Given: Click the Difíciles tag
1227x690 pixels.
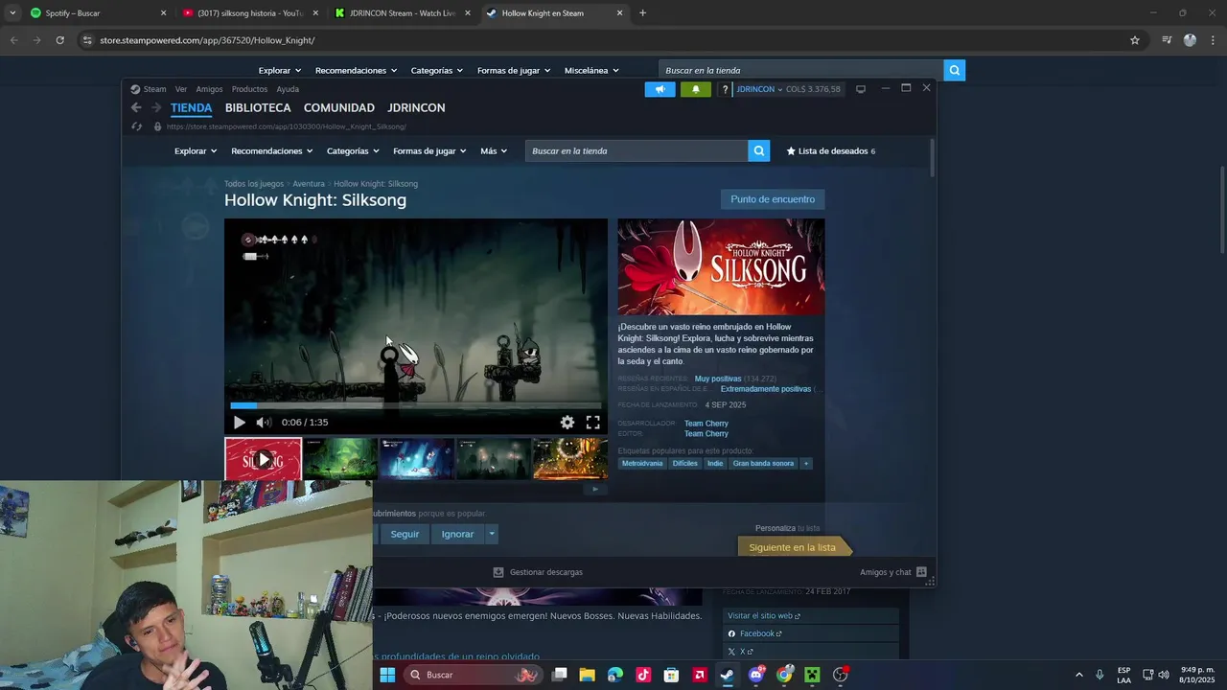Looking at the screenshot, I should (685, 463).
